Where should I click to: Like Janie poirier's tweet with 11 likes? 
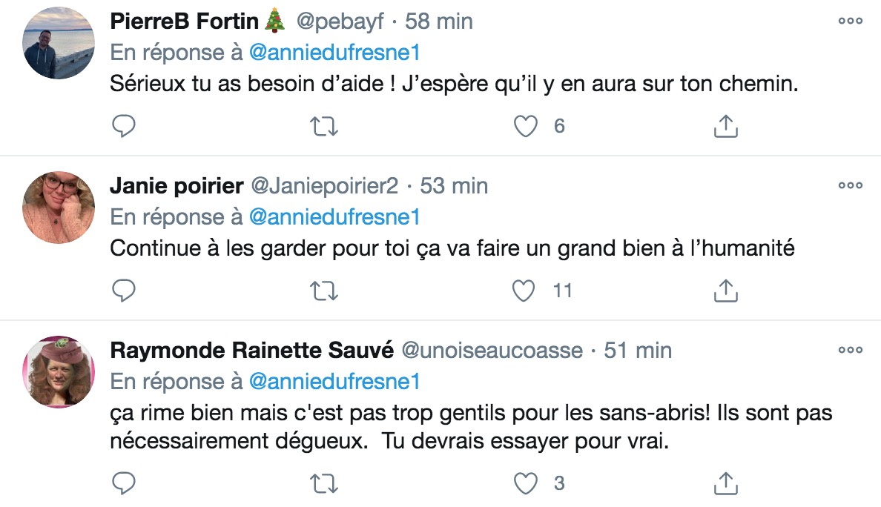pyautogui.click(x=524, y=291)
